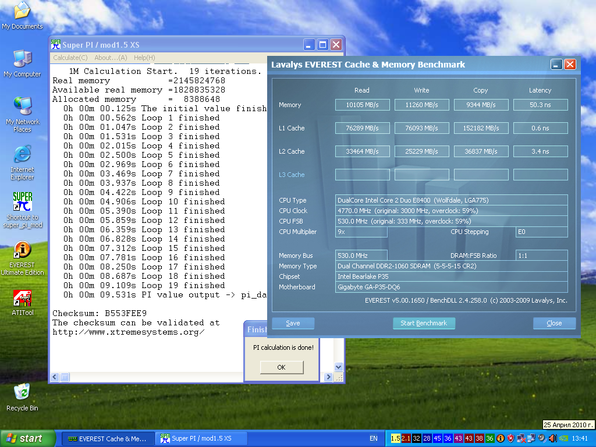Click OK in the PI calculation done dialog

tap(281, 367)
